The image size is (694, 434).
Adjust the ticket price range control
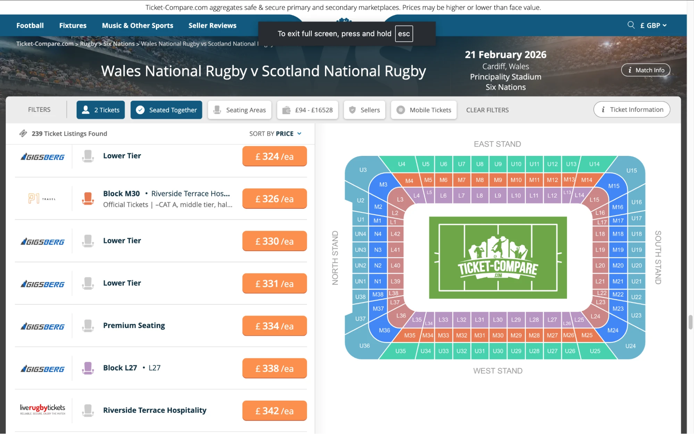[x=307, y=110]
